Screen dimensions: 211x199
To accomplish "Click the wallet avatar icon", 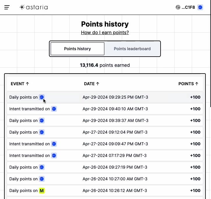I will click(x=178, y=7).
